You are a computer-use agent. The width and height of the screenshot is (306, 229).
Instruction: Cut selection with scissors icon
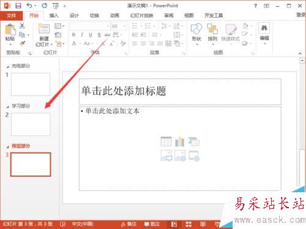pyautogui.click(x=22, y=26)
